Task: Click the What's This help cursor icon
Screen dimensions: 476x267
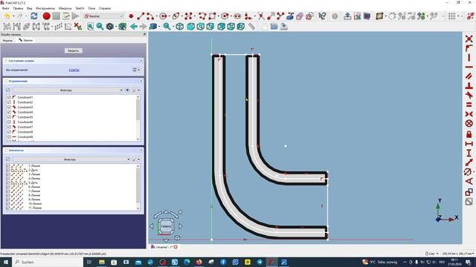Action: [322, 16]
